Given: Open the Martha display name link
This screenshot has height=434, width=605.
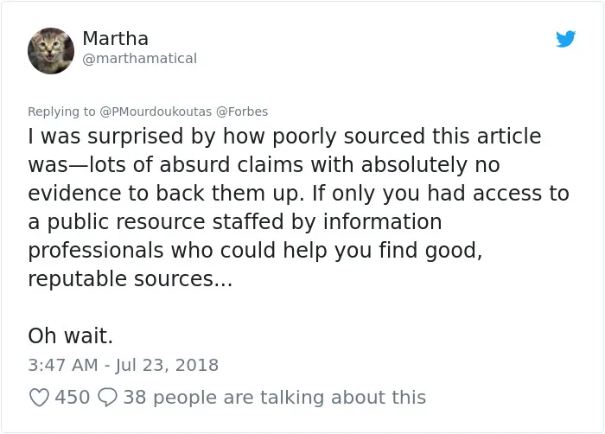Looking at the screenshot, I should point(115,38).
